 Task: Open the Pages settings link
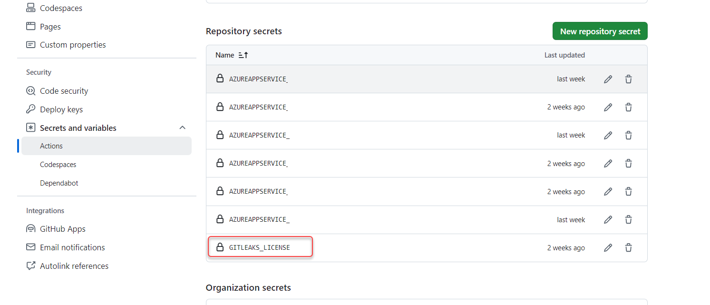click(x=50, y=27)
